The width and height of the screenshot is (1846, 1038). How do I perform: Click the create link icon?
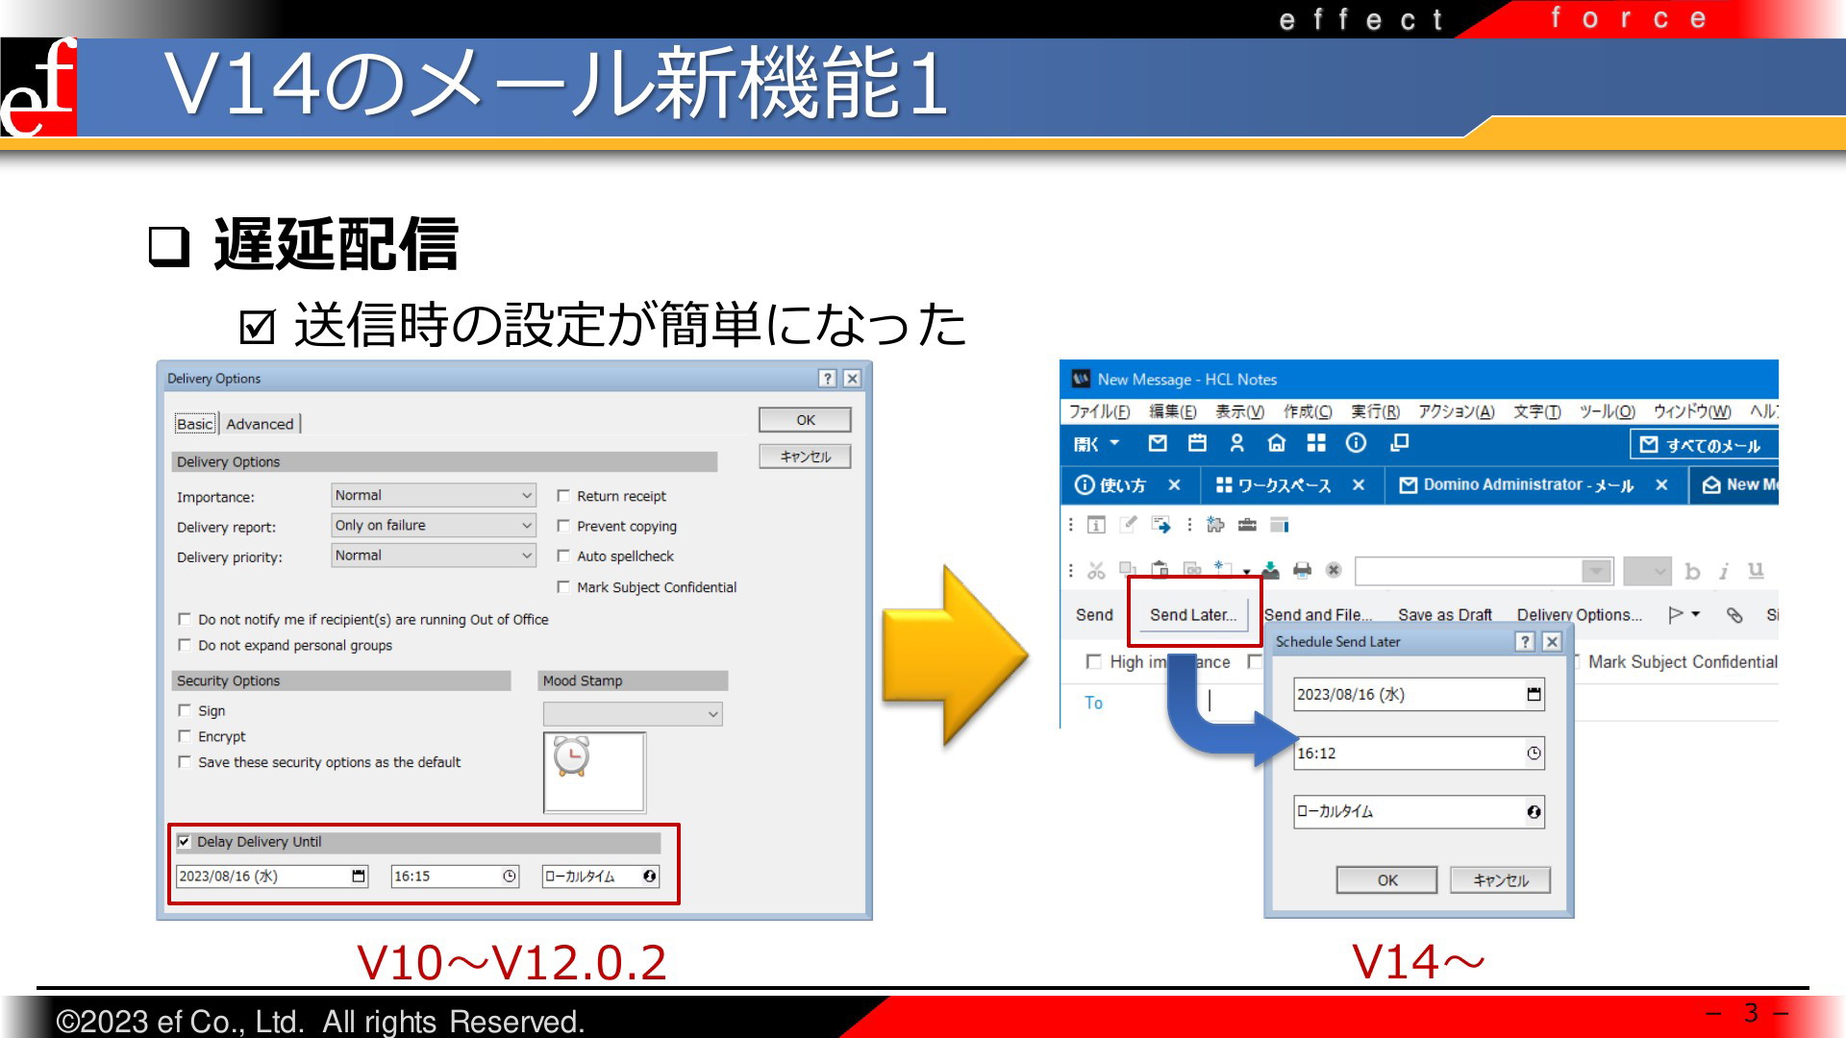(1192, 570)
